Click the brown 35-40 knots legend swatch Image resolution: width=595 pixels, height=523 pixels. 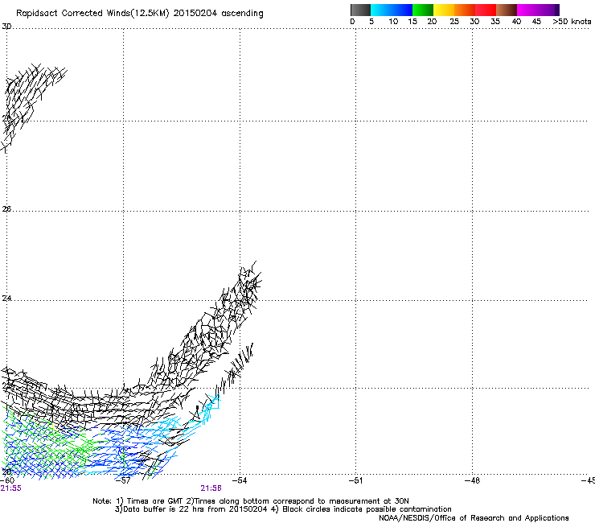[x=507, y=10]
